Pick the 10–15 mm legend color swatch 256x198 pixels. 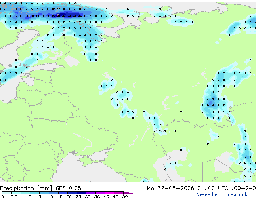[53, 193]
